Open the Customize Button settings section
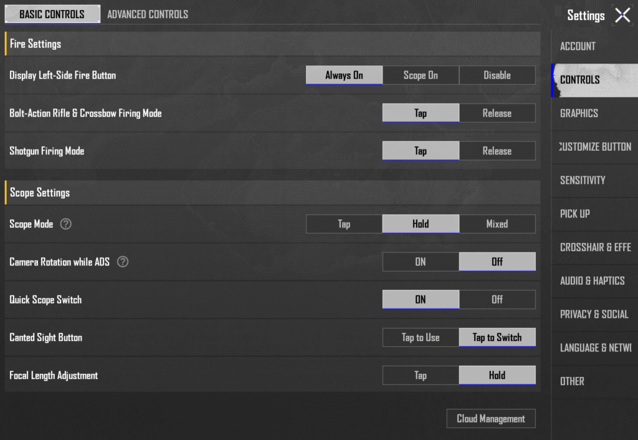The image size is (638, 440). pos(595,147)
